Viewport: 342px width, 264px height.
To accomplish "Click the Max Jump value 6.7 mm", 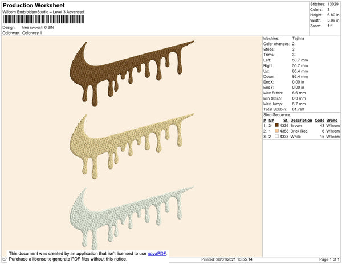I will point(299,104).
